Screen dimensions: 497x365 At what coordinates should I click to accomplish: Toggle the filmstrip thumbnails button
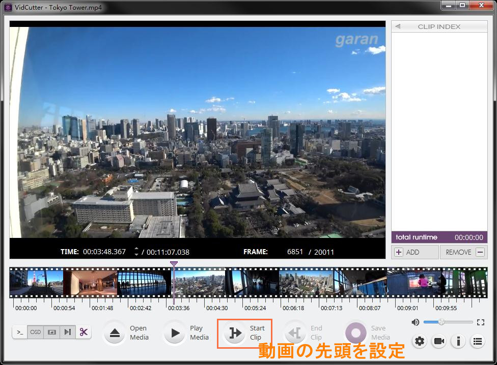pyautogui.click(x=51, y=332)
